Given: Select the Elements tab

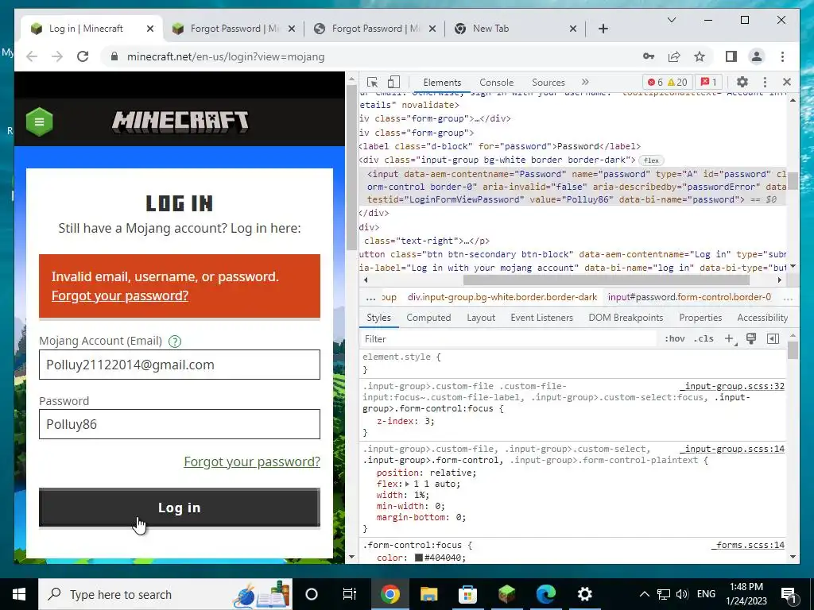Looking at the screenshot, I should pos(442,82).
